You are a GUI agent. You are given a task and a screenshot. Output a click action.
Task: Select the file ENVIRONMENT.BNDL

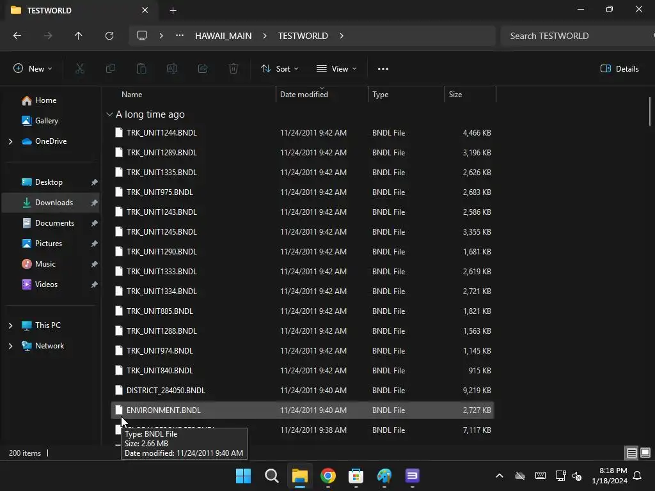point(303,410)
